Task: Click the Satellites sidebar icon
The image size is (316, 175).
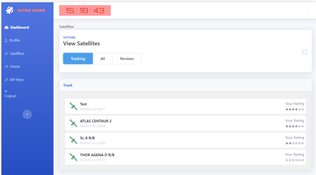Action: click(x=6, y=53)
